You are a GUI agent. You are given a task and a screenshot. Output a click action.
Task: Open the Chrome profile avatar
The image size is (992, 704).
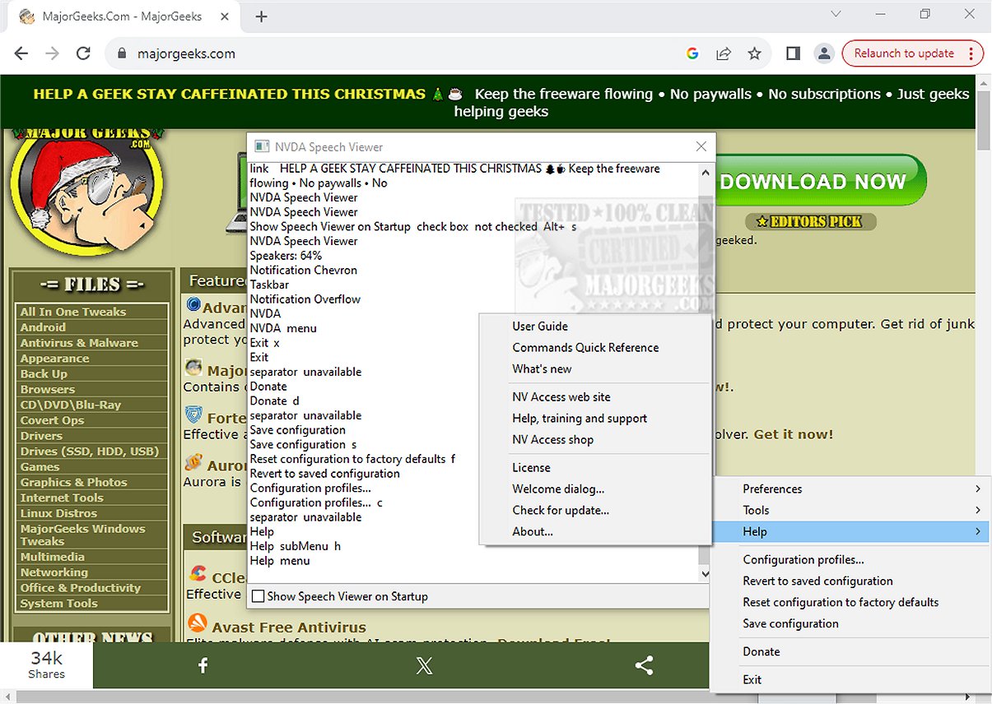pos(823,53)
